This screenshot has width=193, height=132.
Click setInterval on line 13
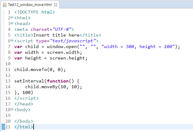(x=29, y=81)
